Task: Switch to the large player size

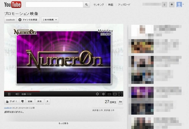Action: click(115, 94)
